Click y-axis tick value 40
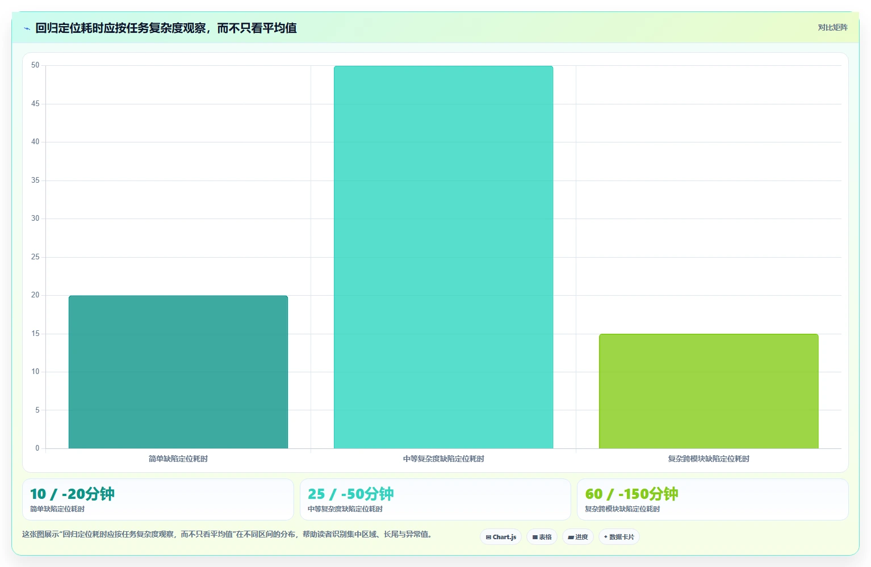Image resolution: width=871 pixels, height=567 pixels. [35, 142]
